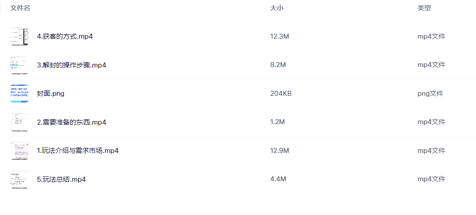476x215 pixels.
Task: Click the 封面.png image thumbnail
Action: click(19, 94)
